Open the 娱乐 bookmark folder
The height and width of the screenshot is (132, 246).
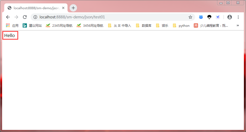(162, 25)
